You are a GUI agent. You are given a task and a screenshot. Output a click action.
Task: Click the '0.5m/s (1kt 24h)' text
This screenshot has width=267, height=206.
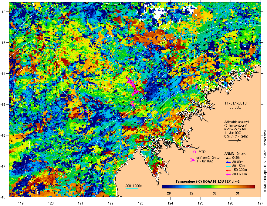236,136
